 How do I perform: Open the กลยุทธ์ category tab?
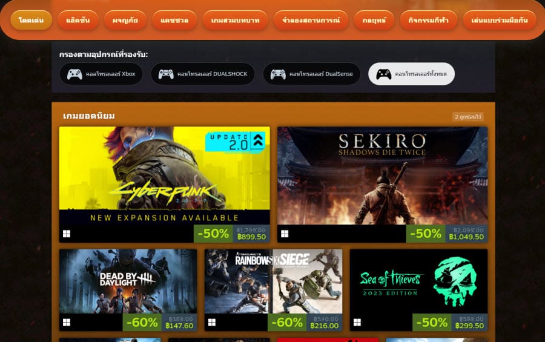[x=374, y=20]
